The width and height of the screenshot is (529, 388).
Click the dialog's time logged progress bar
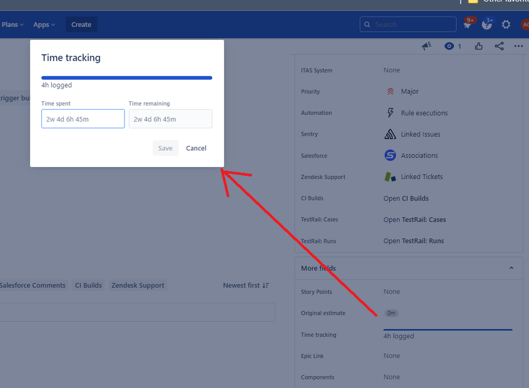pos(127,78)
